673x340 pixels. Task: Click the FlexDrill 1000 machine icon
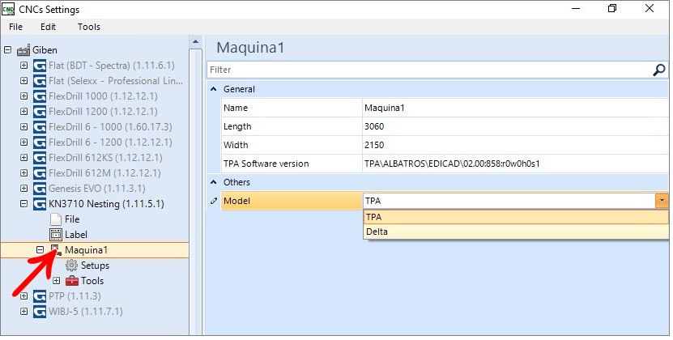click(40, 96)
